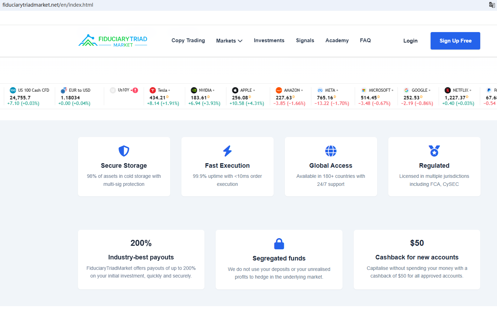
Task: Click the Login link
Action: 410,41
